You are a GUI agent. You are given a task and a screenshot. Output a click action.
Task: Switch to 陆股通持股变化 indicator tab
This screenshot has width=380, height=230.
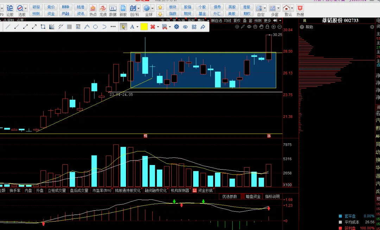(128, 191)
